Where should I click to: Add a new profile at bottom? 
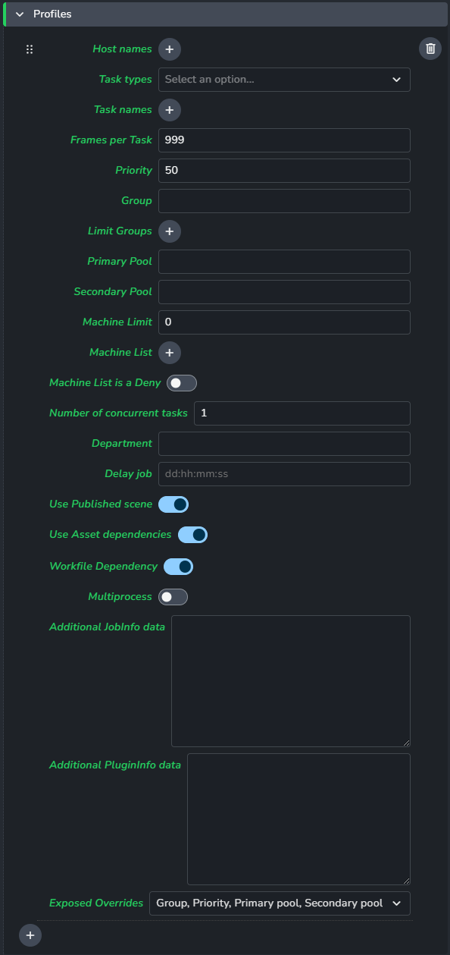[x=30, y=935]
